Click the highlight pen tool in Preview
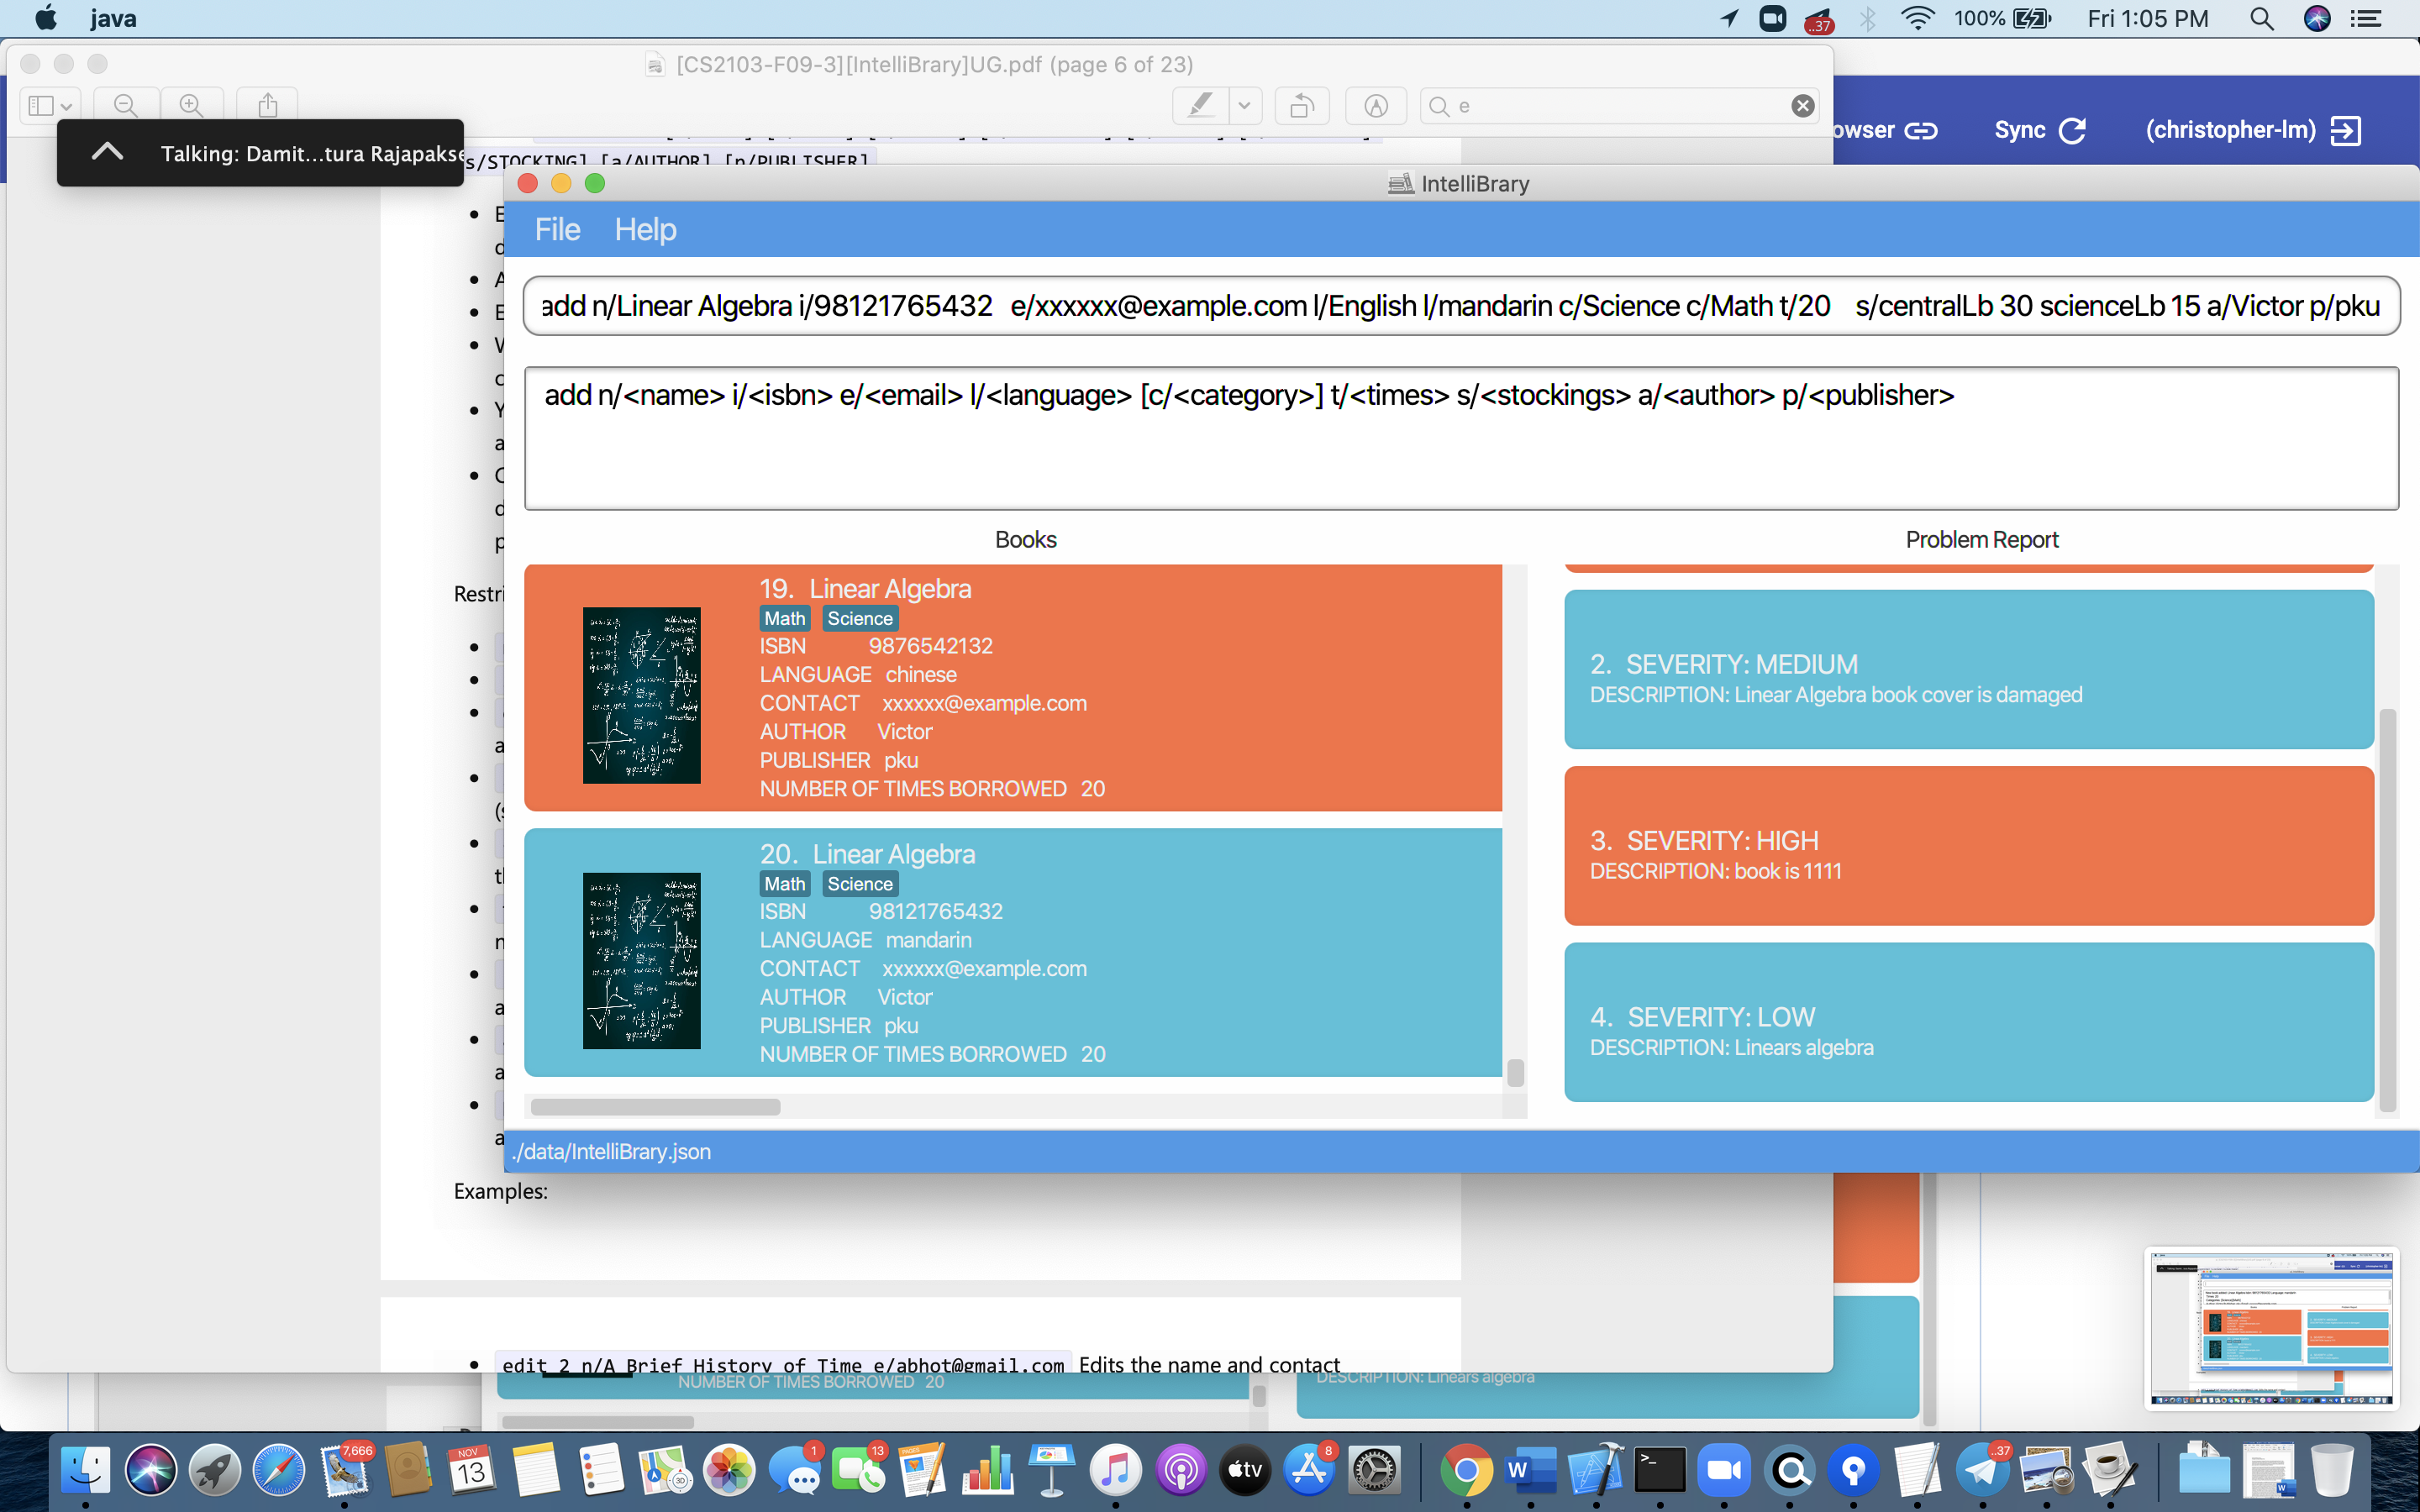Viewport: 2420px width, 1512px height. [1200, 105]
